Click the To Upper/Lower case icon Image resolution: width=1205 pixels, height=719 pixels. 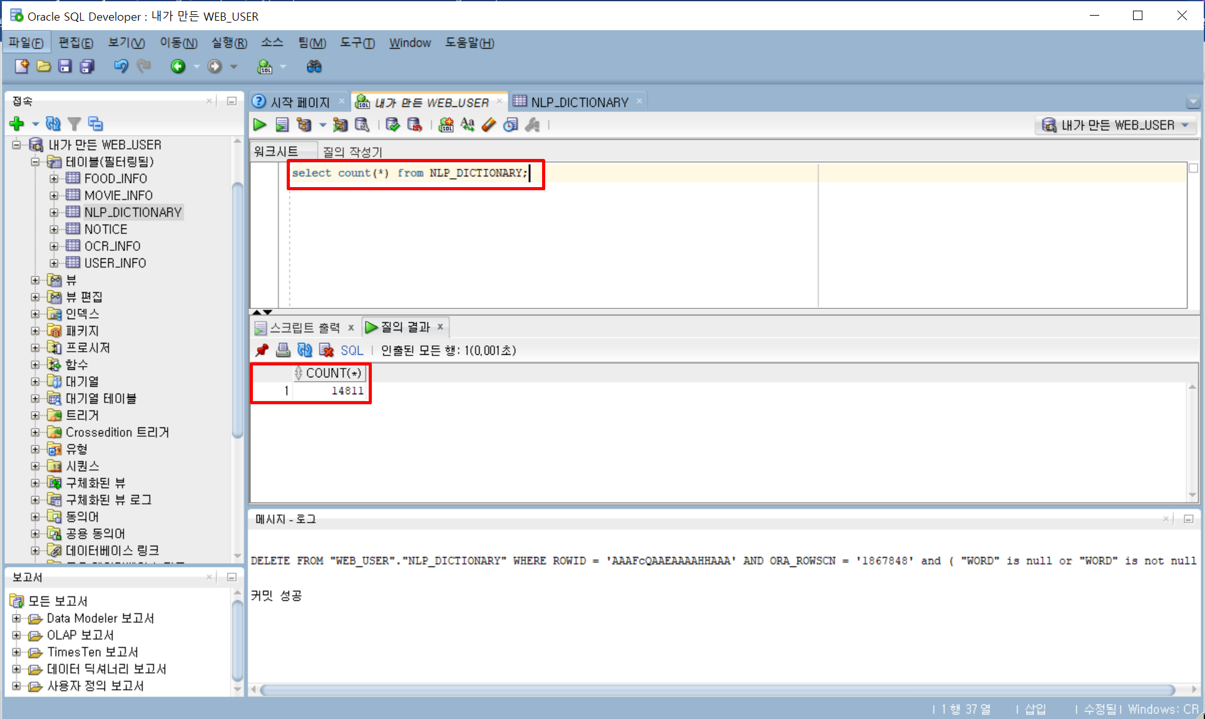[468, 125]
